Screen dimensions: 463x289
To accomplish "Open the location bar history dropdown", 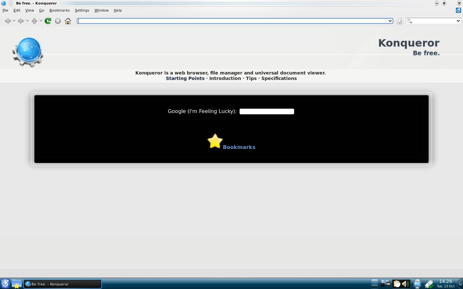I will tap(390, 21).
